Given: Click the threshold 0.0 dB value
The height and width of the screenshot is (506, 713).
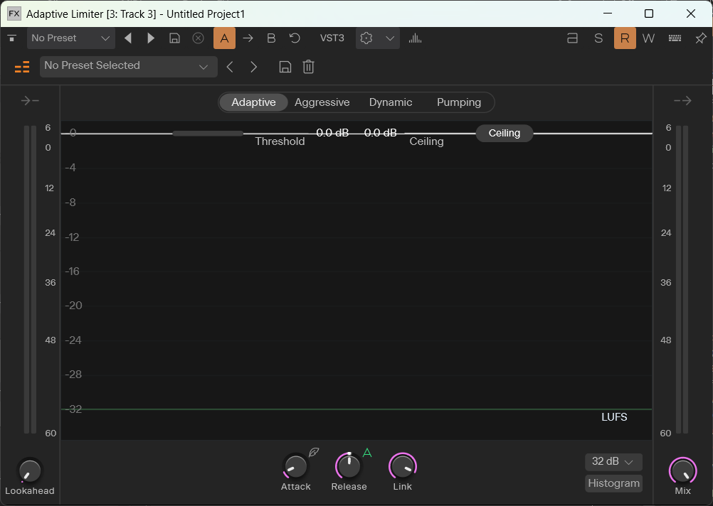Looking at the screenshot, I should pos(332,133).
